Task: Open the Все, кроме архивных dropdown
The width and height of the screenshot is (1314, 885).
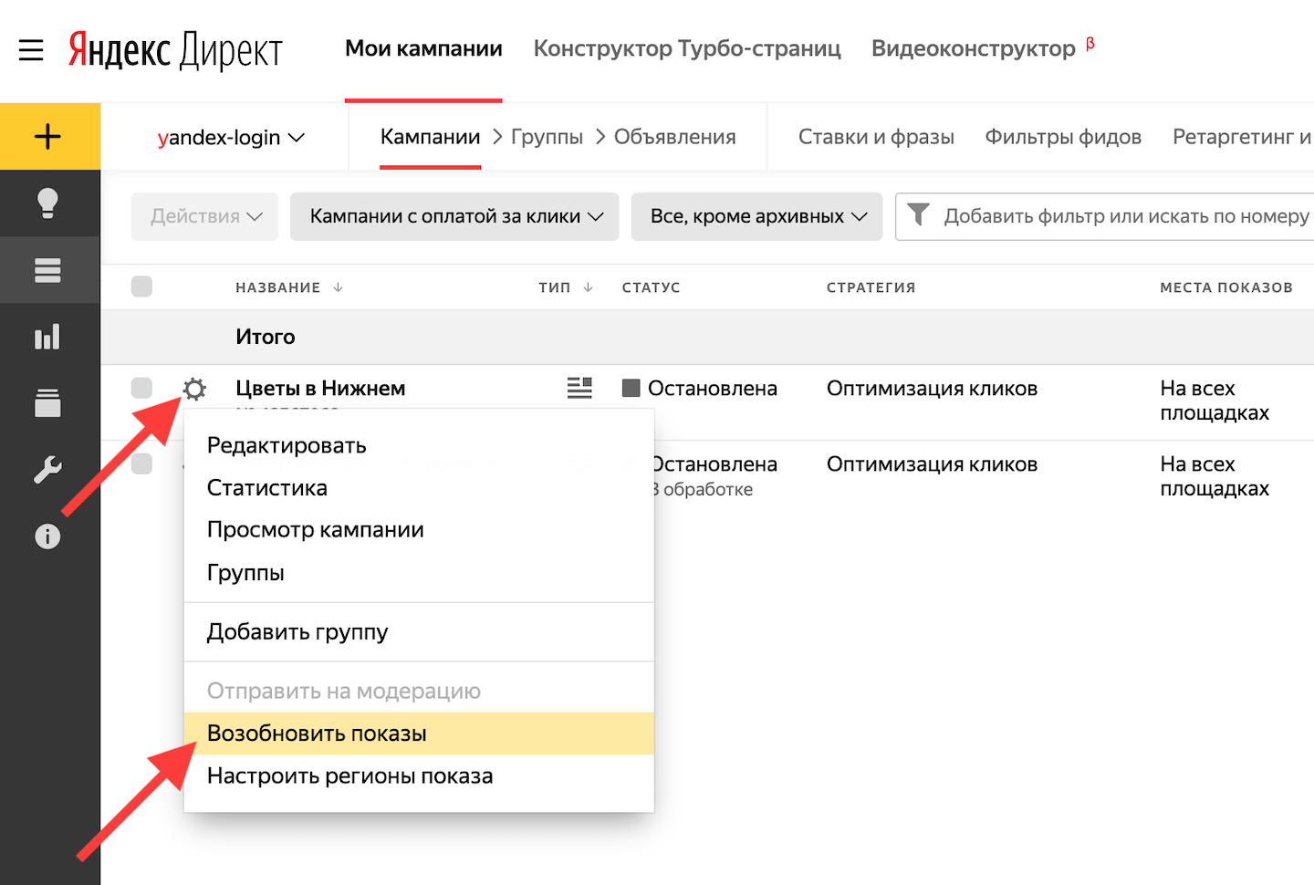Action: pyautogui.click(x=756, y=216)
